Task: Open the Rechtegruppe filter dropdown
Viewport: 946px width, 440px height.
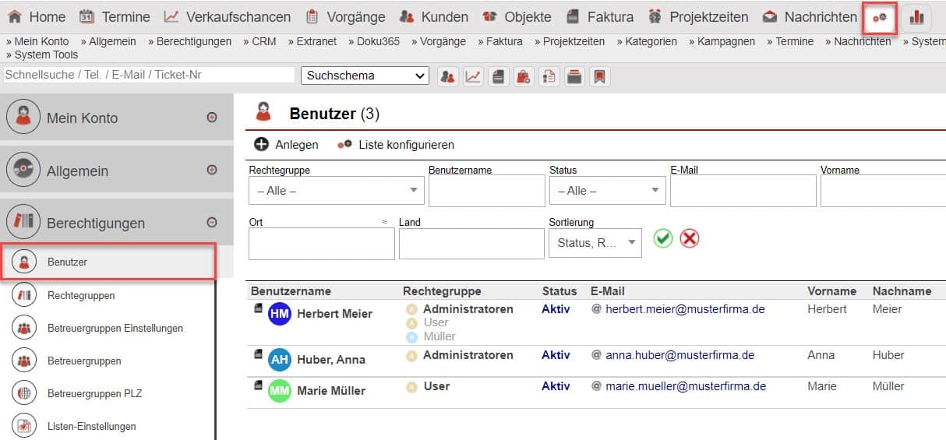Action: (336, 191)
